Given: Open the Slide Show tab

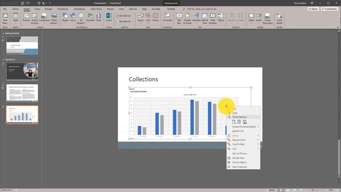Looking at the screenshot, I should (96, 9).
